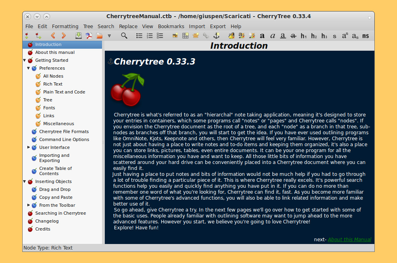
Task: Toggle the to-do checkbox list
Action: click(160, 36)
